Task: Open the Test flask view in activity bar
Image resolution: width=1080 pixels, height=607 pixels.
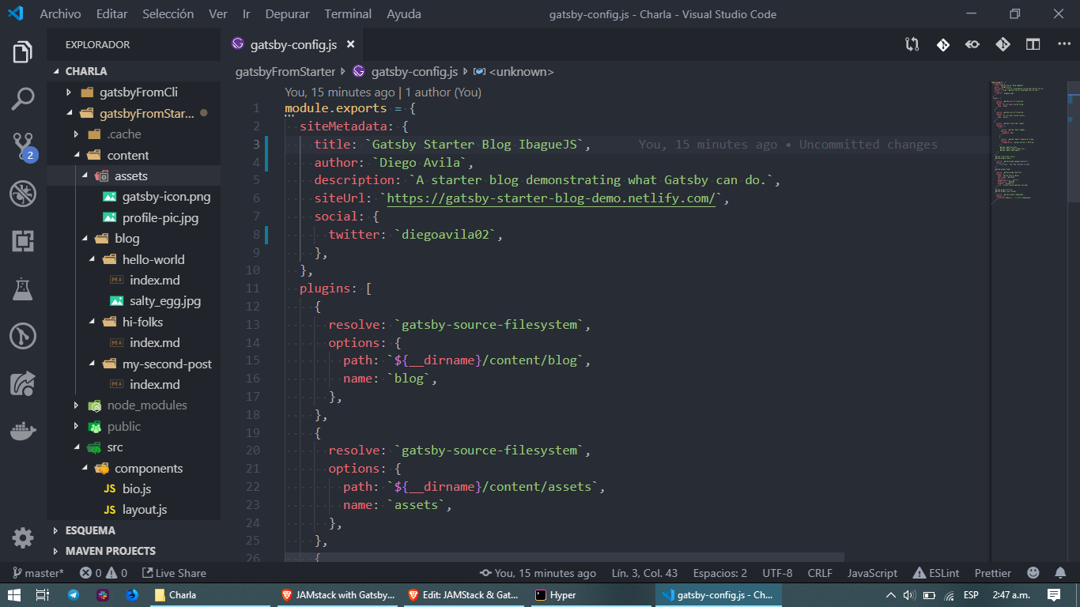Action: (x=23, y=288)
